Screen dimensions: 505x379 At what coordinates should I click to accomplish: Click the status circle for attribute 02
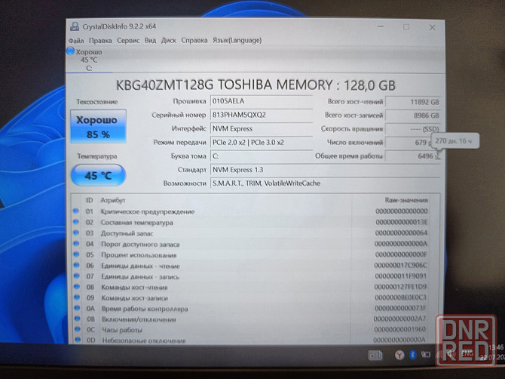coord(76,222)
